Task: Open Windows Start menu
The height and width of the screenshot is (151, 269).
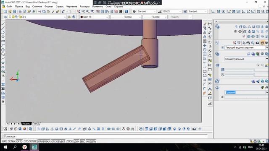Action: [x=5, y=147]
